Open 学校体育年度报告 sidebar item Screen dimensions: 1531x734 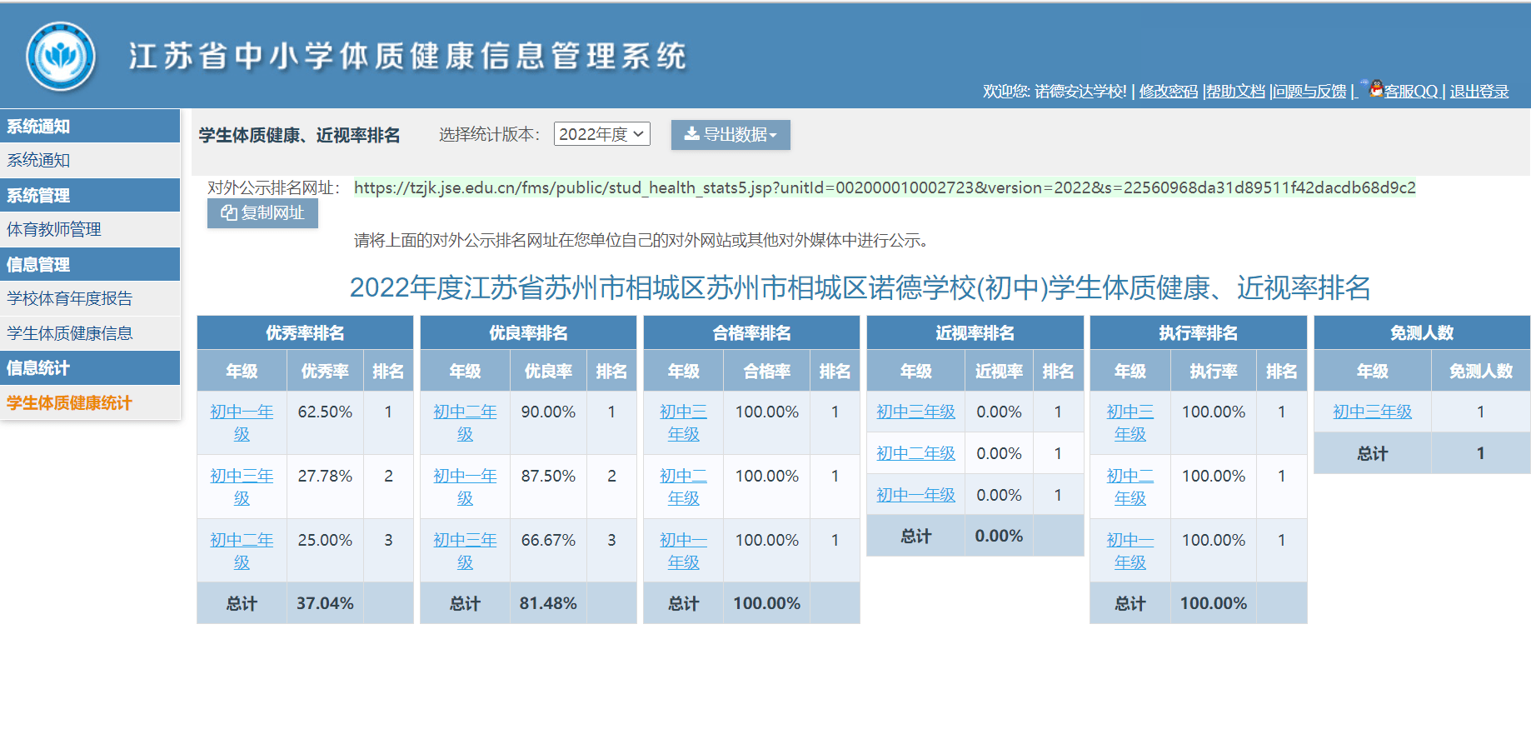(x=90, y=298)
